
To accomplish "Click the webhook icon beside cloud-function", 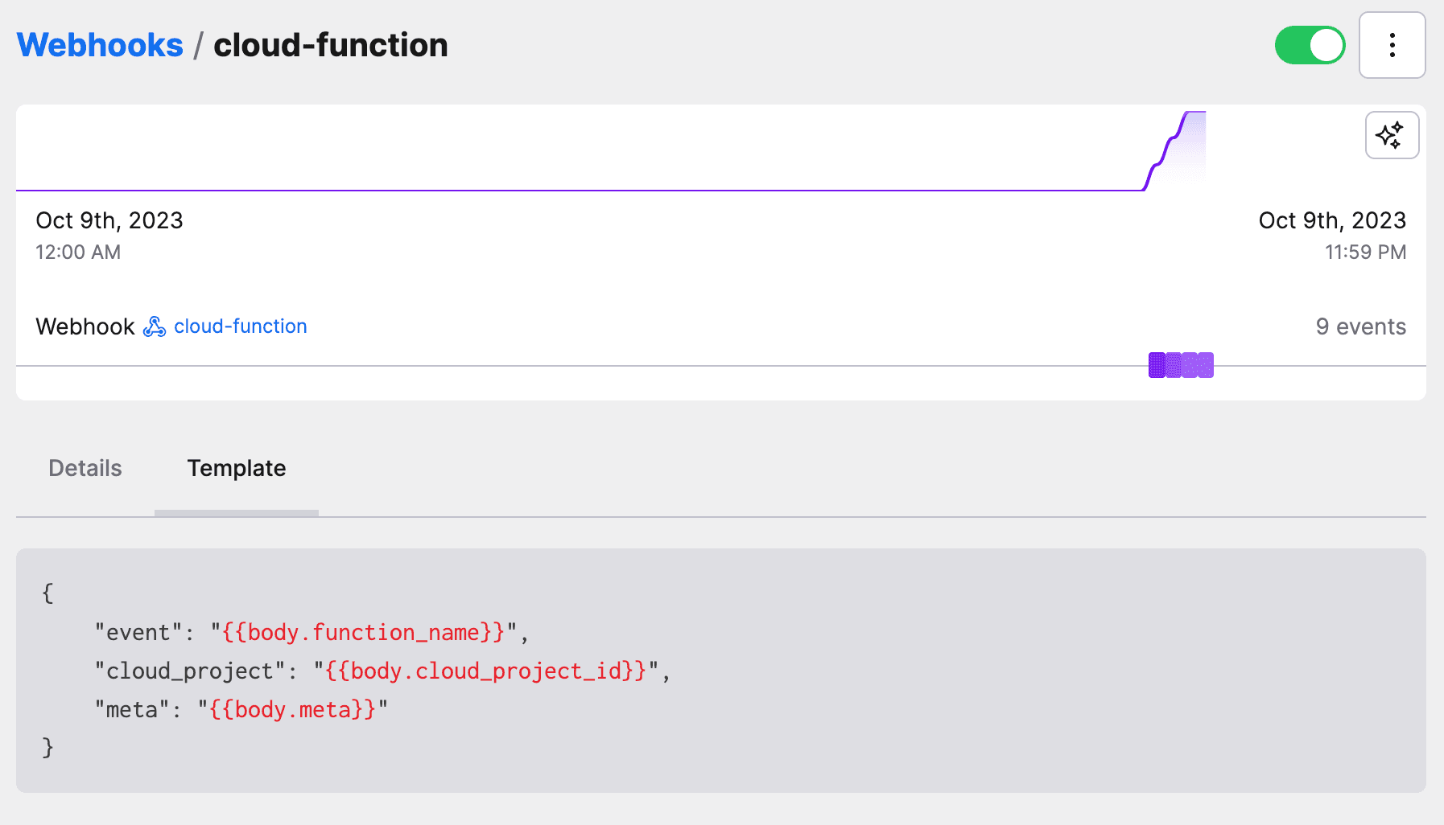I will tap(154, 326).
